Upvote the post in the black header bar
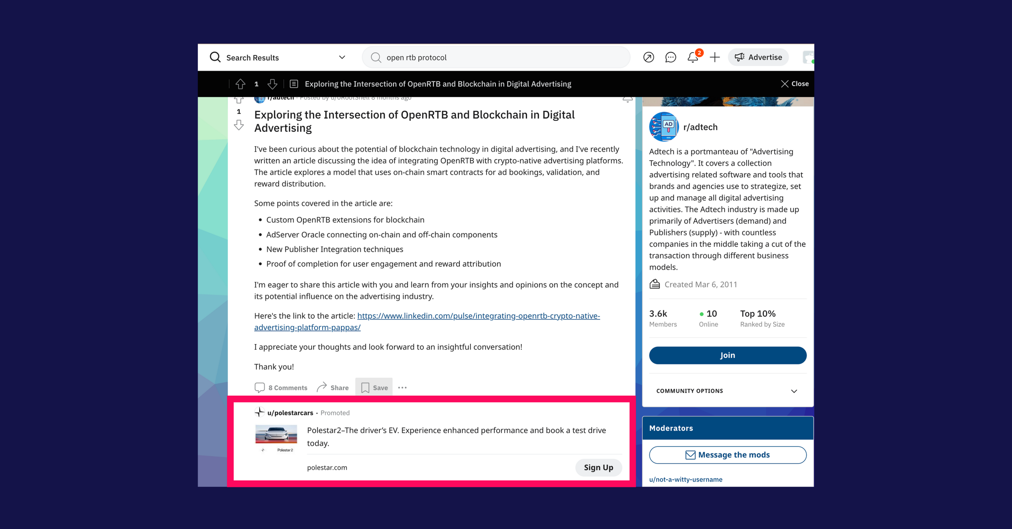This screenshot has height=529, width=1012. (240, 84)
